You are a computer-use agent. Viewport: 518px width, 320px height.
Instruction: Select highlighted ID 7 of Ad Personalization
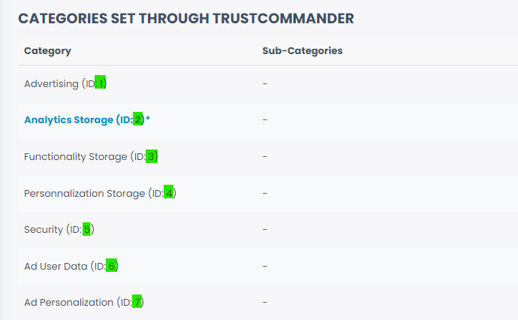click(x=137, y=302)
